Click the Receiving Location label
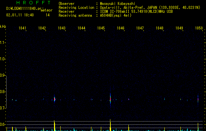Image resolution: width=206 pixels, height=131 pixels. coord(76,8)
